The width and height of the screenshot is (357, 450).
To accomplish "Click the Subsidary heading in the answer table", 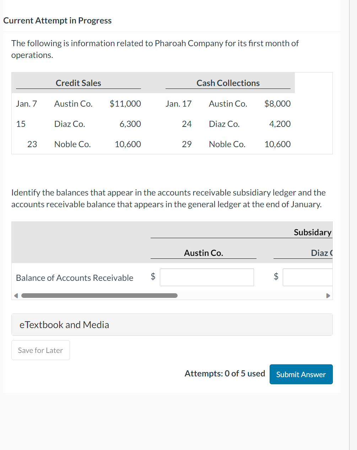I will point(312,232).
